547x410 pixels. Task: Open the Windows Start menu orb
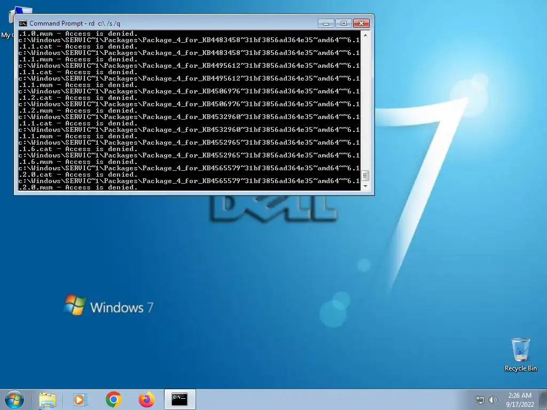(14, 399)
